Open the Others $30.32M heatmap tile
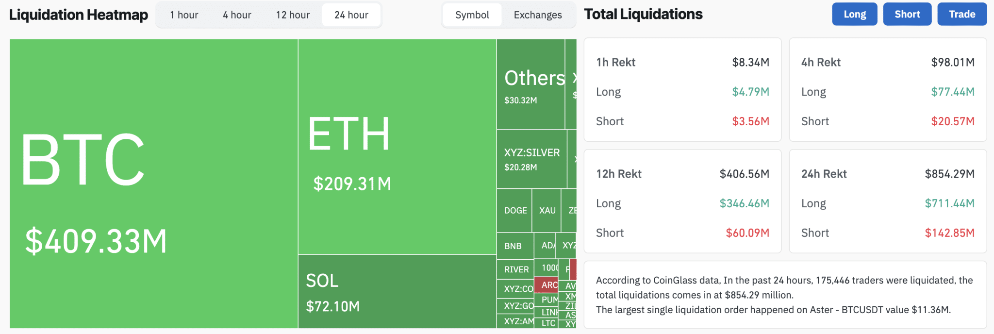994x334 pixels. [x=530, y=84]
